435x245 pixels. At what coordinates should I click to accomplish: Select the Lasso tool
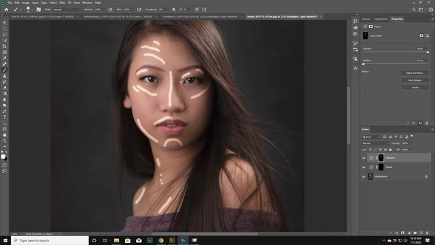(5, 35)
